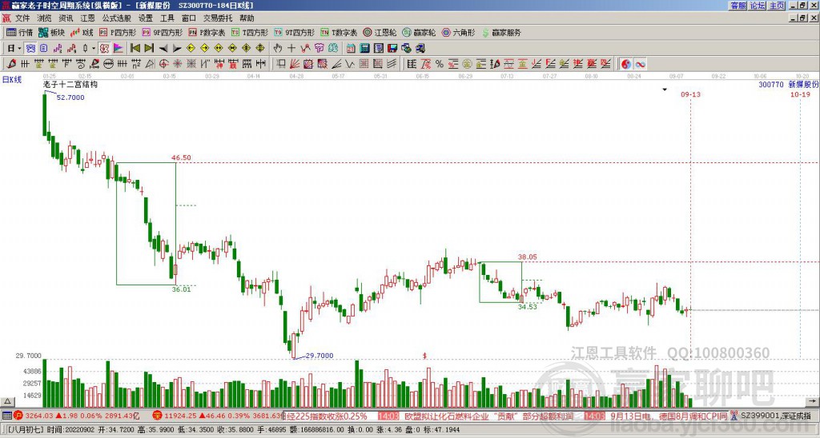Click the 3264.03 index status value
820x438 pixels.
click(x=38, y=416)
